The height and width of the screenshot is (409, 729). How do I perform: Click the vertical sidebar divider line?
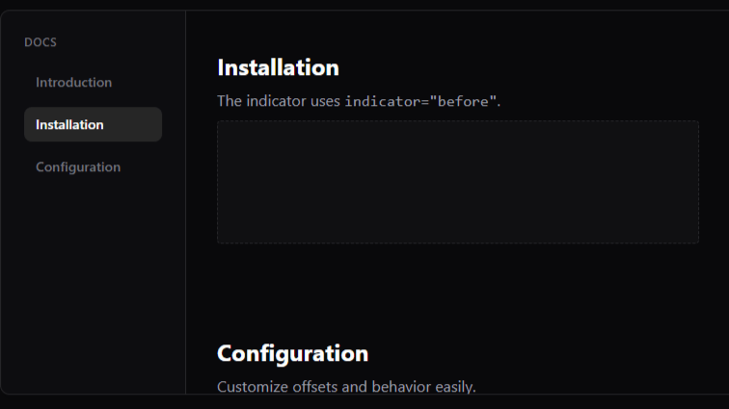pos(185,241)
